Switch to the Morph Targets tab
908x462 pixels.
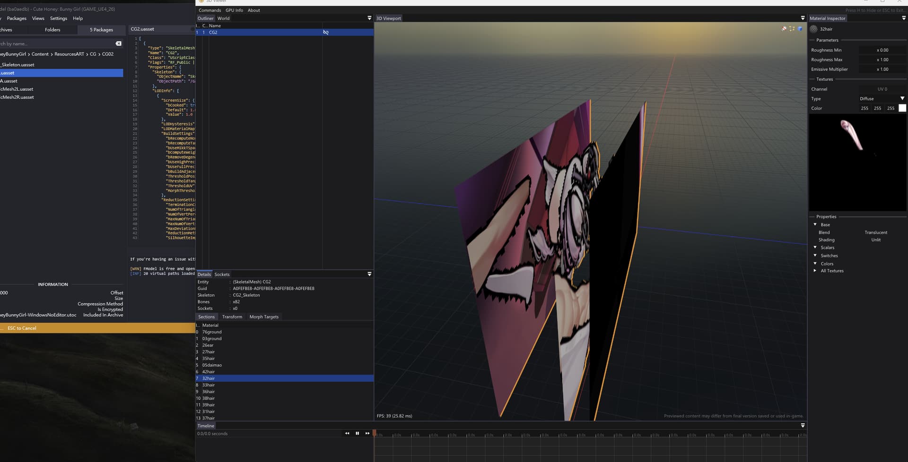264,317
